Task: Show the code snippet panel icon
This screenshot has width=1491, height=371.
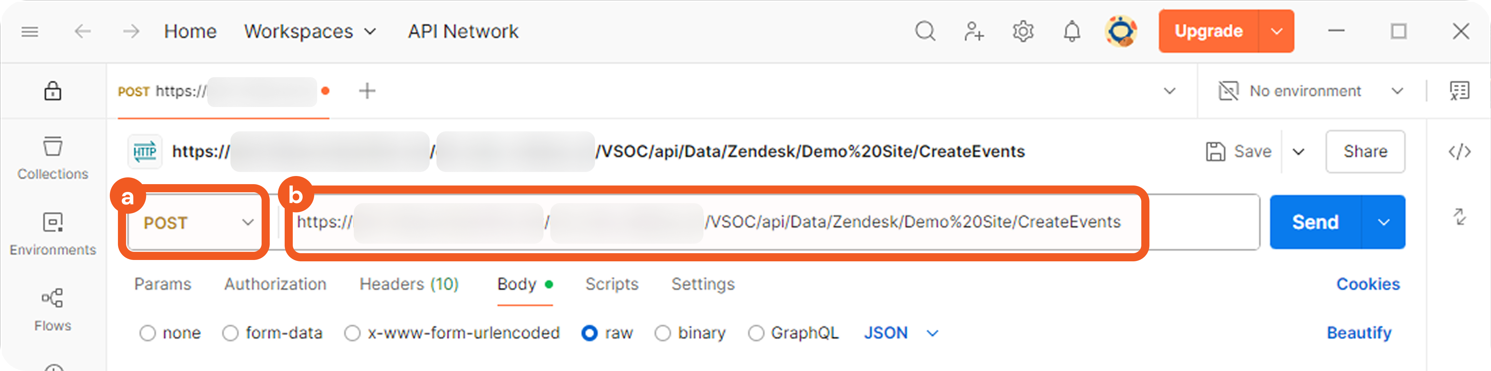Action: (x=1459, y=151)
